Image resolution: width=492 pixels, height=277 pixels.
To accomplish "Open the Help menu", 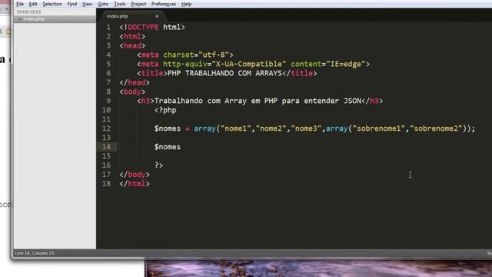I will click(186, 4).
